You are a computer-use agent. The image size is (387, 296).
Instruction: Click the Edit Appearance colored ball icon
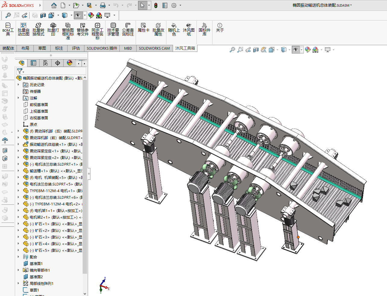308,50
